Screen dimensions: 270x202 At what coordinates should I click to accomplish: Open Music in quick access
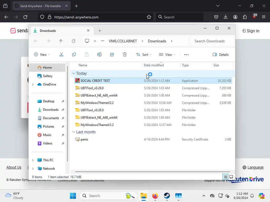[47, 135]
